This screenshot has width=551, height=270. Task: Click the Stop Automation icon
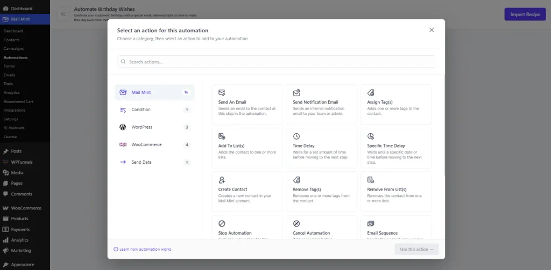pyautogui.click(x=222, y=223)
